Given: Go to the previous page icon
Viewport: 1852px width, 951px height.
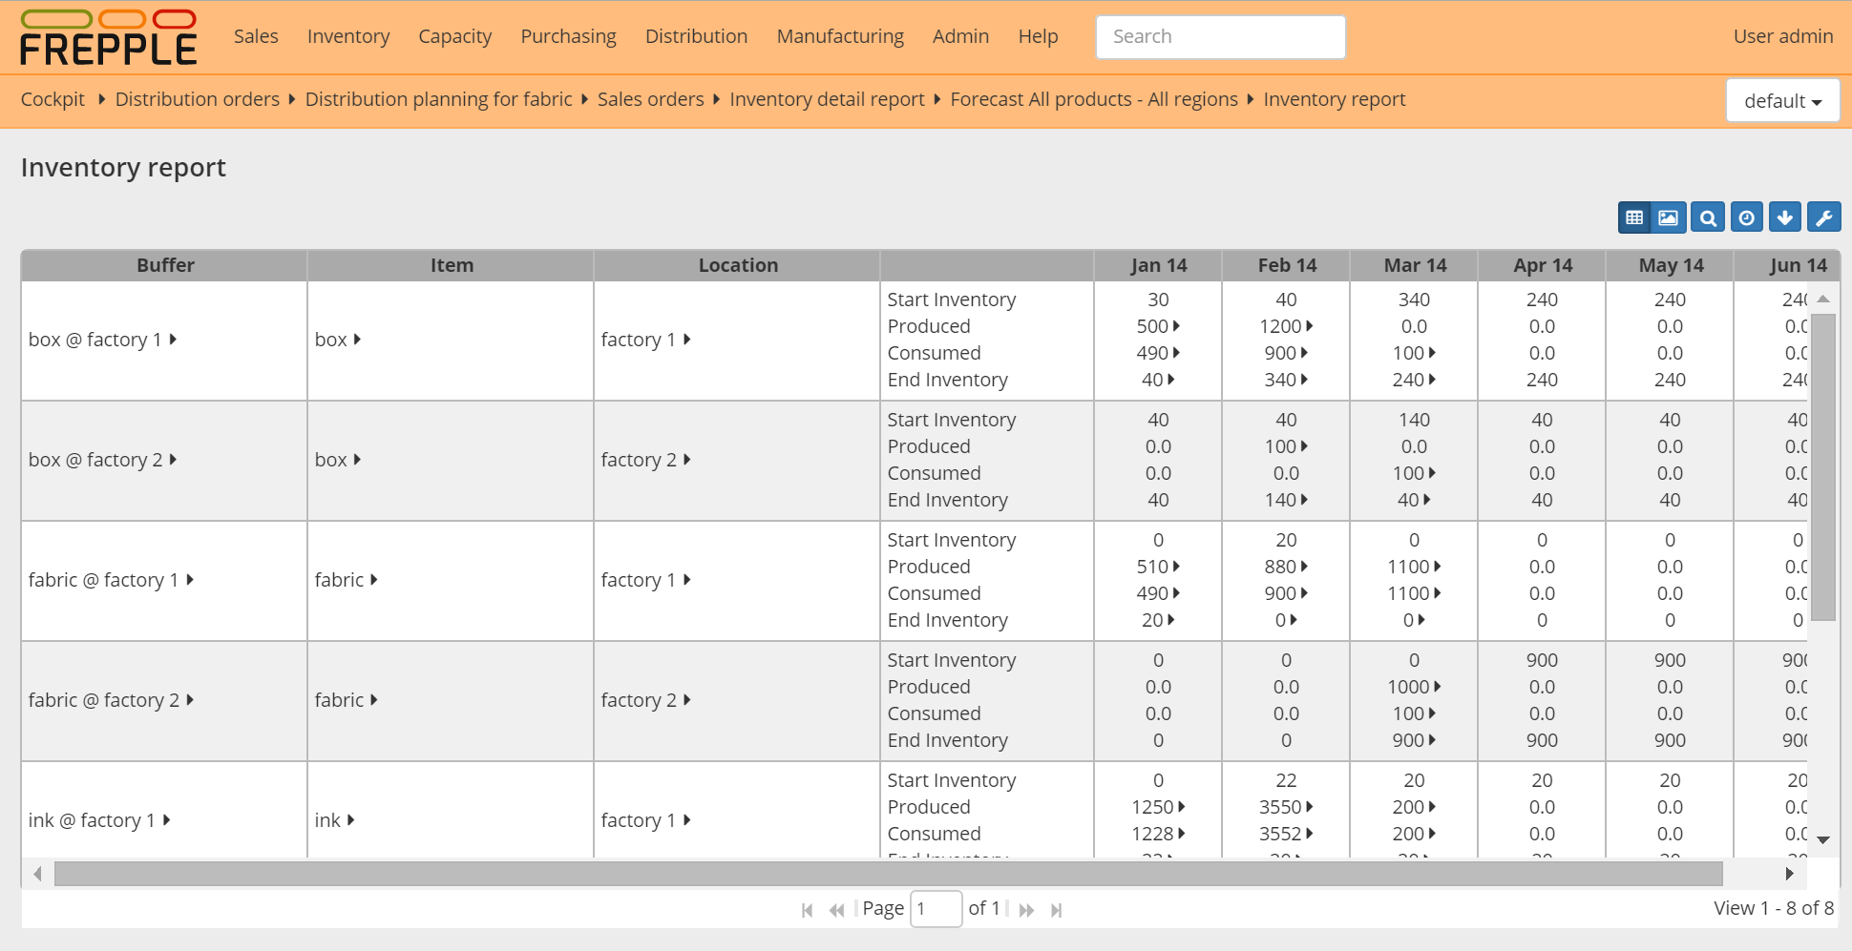Looking at the screenshot, I should click(837, 910).
